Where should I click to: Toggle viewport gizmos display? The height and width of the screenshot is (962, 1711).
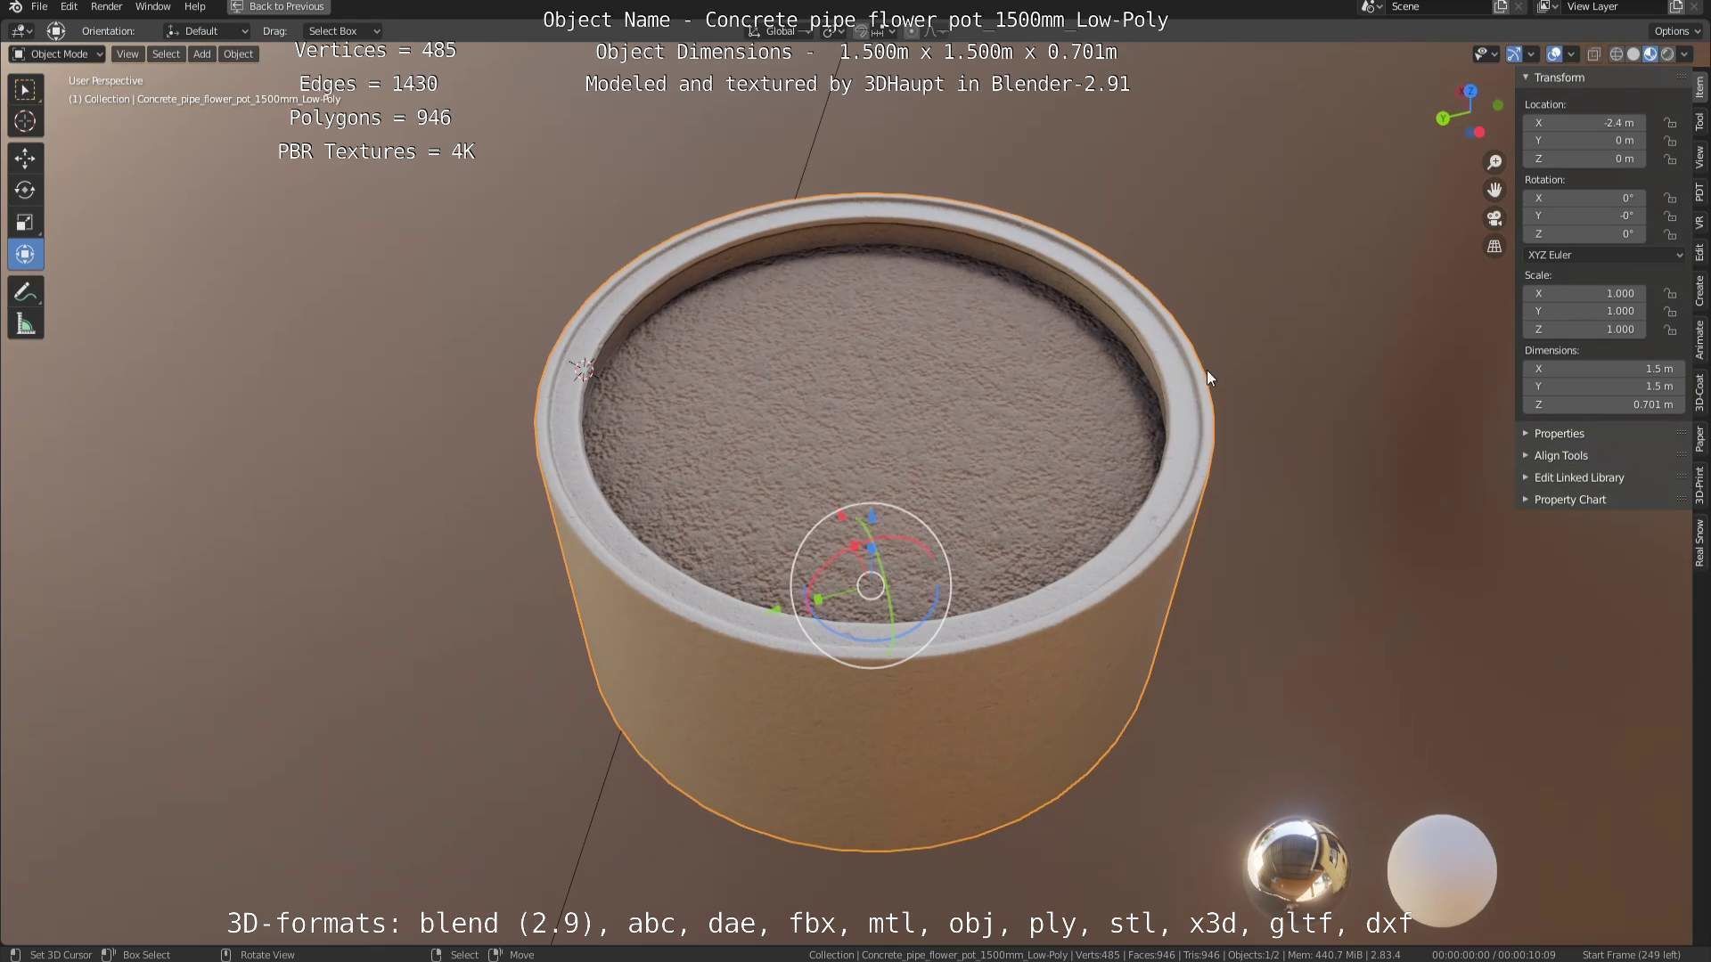pyautogui.click(x=1514, y=54)
